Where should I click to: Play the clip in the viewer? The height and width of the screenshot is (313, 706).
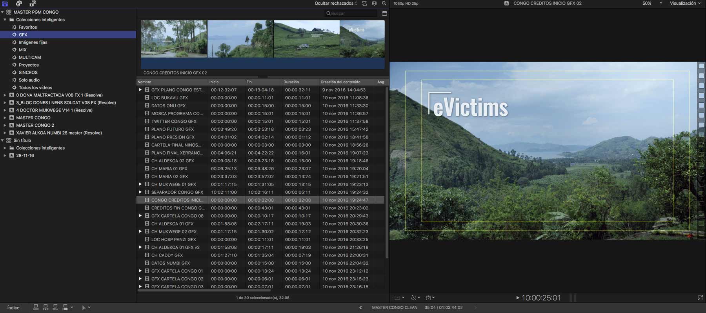coord(518,298)
